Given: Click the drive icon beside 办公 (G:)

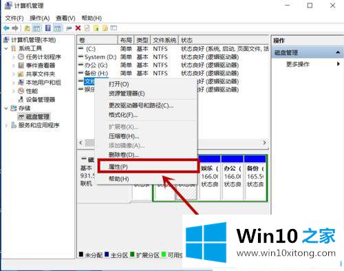Looking at the screenshot, I should (80, 65).
